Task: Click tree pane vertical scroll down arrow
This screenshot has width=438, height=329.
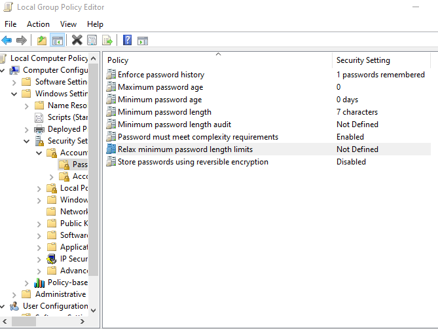Action: (94, 310)
